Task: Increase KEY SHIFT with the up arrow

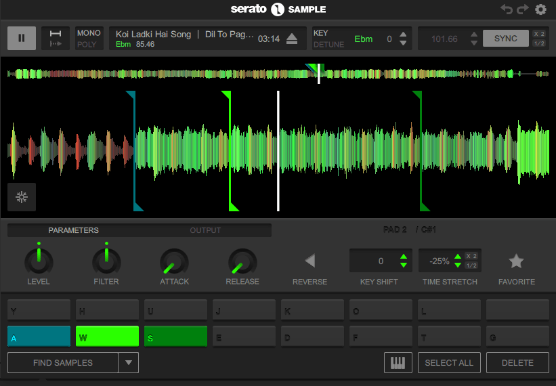Action: click(x=404, y=257)
